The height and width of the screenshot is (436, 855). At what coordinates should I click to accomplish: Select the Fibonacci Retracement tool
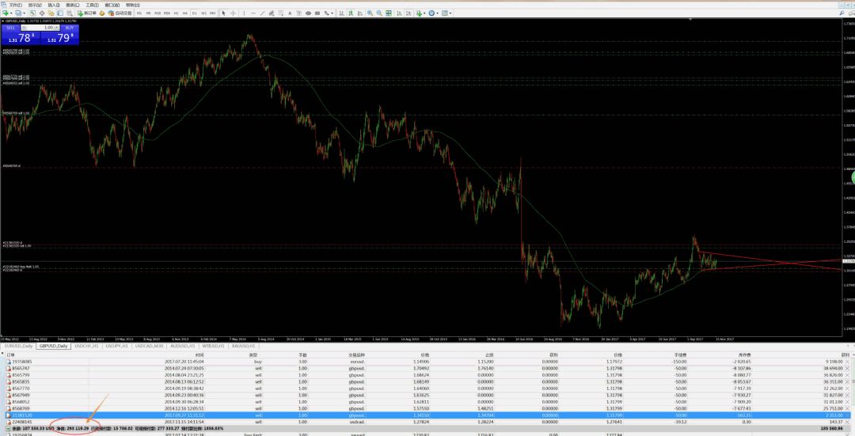280,13
